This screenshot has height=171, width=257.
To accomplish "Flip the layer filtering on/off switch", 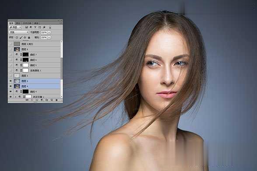I will [50, 27].
